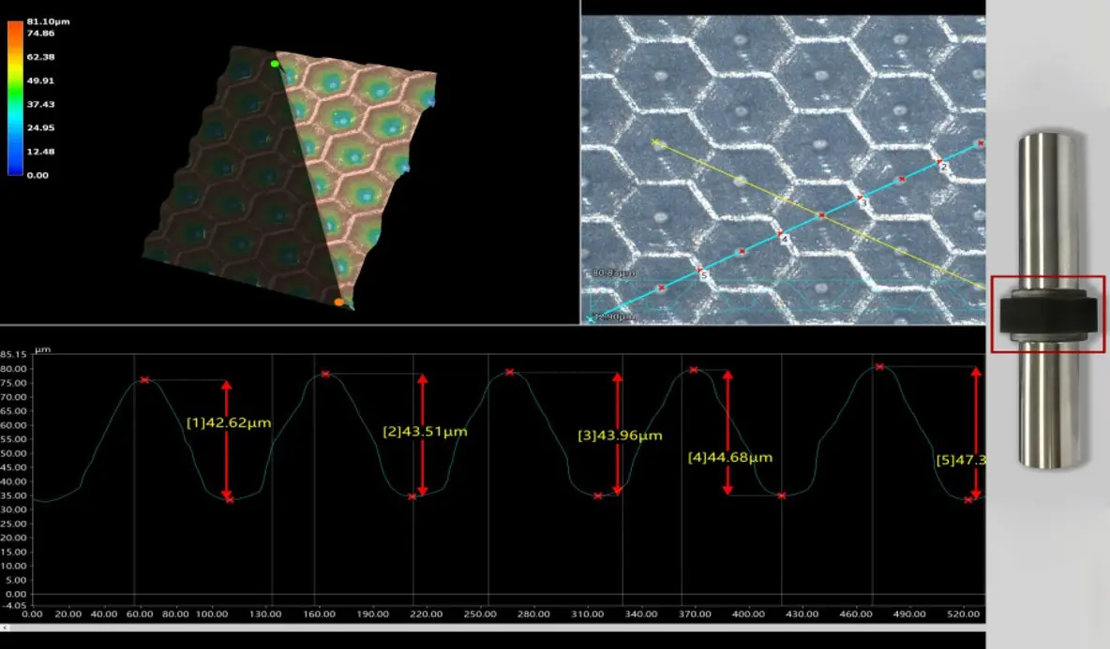Select the [2]43.51µm measurement label

(x=424, y=432)
